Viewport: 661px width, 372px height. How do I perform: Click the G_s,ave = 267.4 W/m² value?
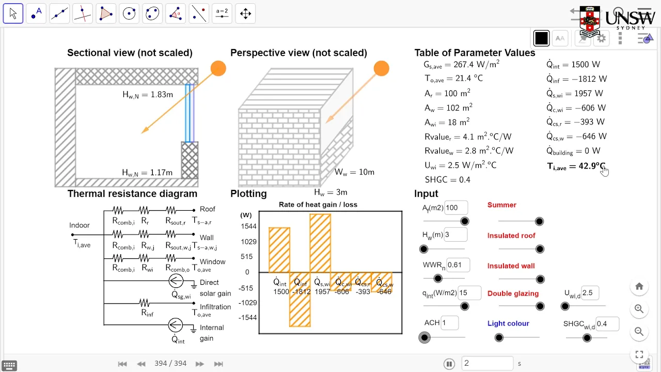(x=461, y=65)
